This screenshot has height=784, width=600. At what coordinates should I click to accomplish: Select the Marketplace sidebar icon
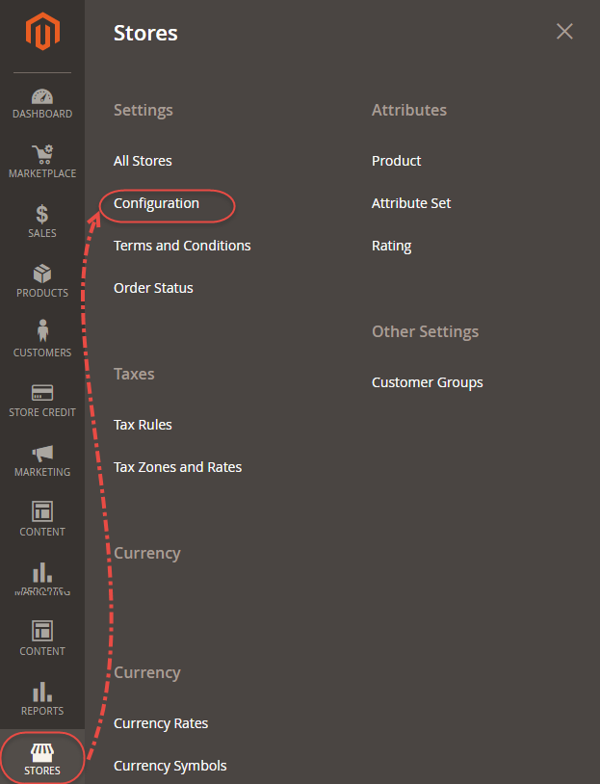(41, 162)
